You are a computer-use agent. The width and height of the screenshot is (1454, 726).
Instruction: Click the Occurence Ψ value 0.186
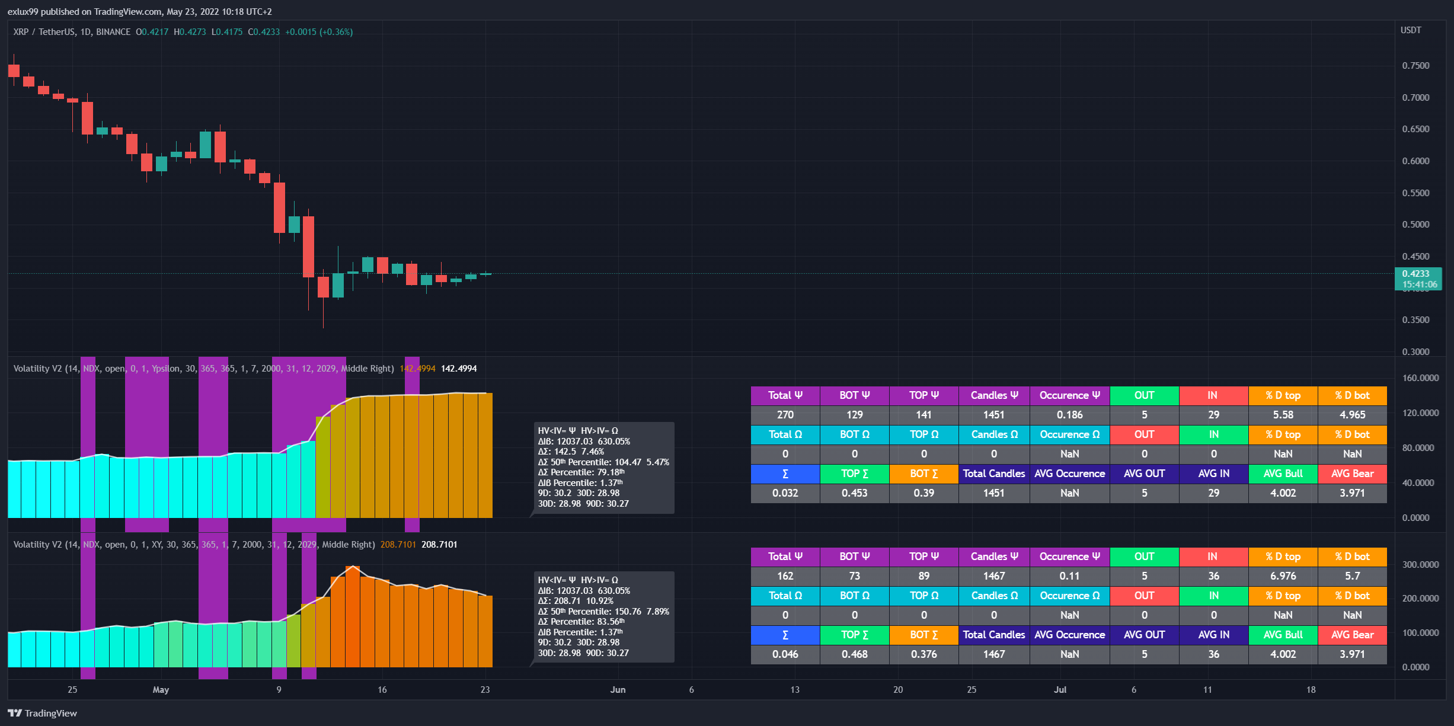pyautogui.click(x=1070, y=415)
